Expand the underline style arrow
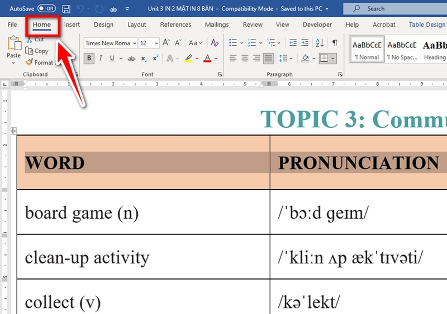Viewport: 447px width, 314px height. coord(121,59)
